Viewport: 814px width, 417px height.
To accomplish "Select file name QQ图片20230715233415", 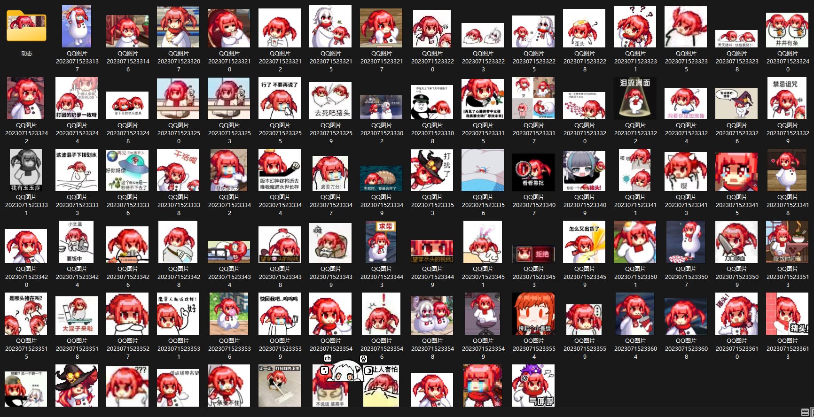I will point(737,205).
